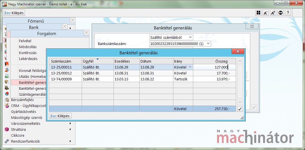Close the background Banktétel generálás dialog
Screen dimensions: 305x150
tap(252, 26)
